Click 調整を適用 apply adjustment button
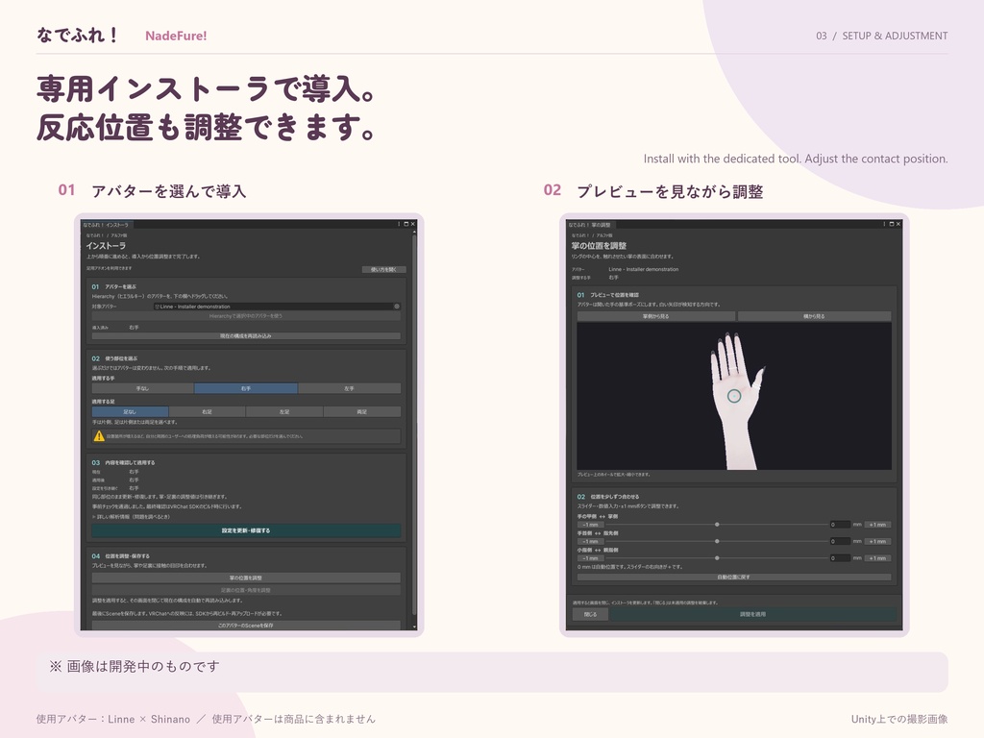The height and width of the screenshot is (738, 984). 752,614
